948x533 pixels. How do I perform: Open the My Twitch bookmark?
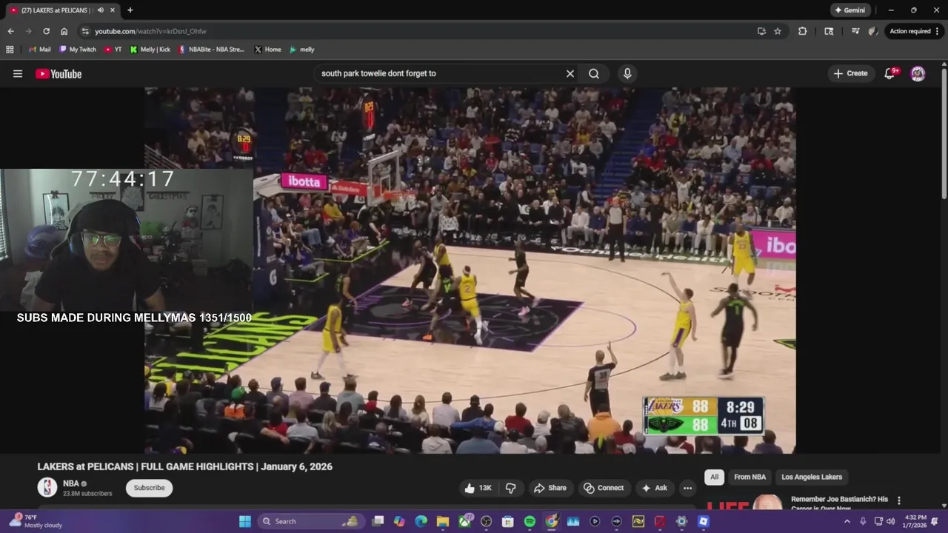[77, 50]
